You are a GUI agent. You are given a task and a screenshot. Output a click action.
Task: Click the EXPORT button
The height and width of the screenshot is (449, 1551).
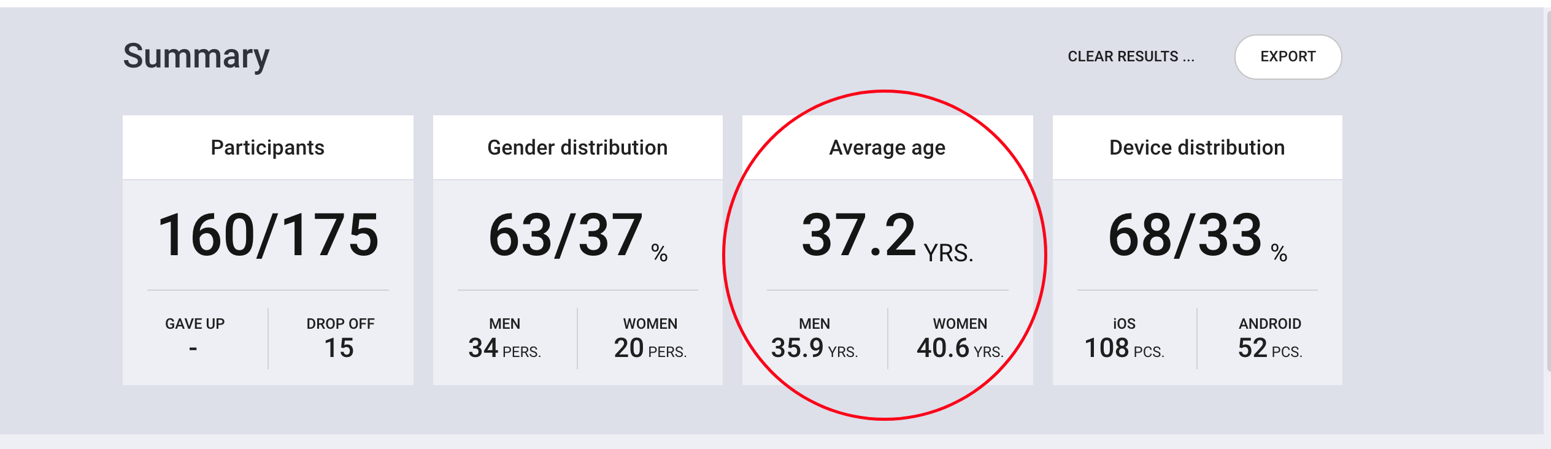click(1288, 57)
